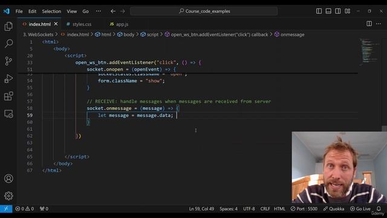Open the Go menu
This screenshot has width=387, height=218.
[x=85, y=12]
